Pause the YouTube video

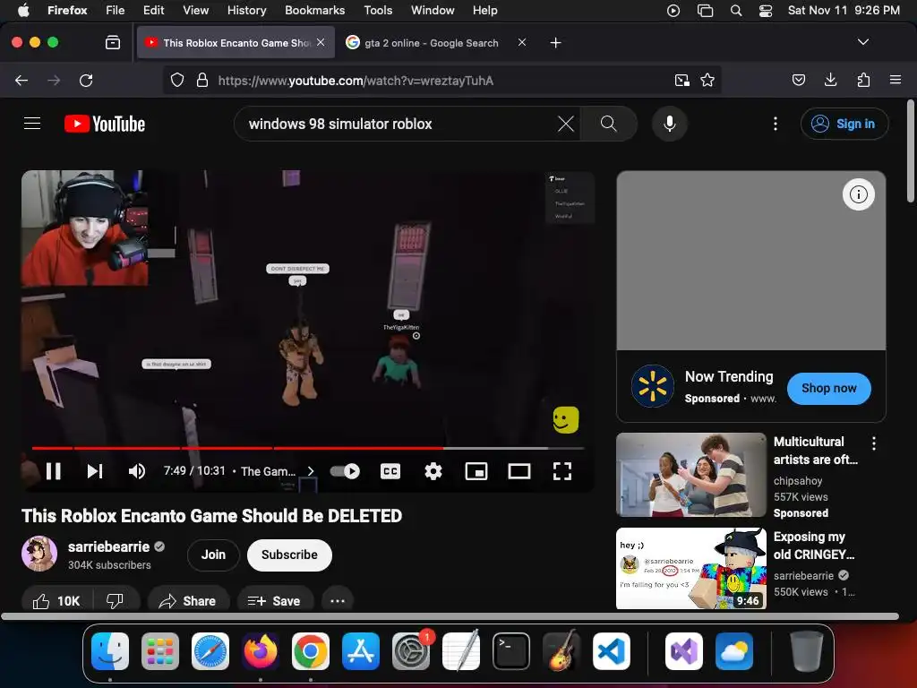[53, 471]
